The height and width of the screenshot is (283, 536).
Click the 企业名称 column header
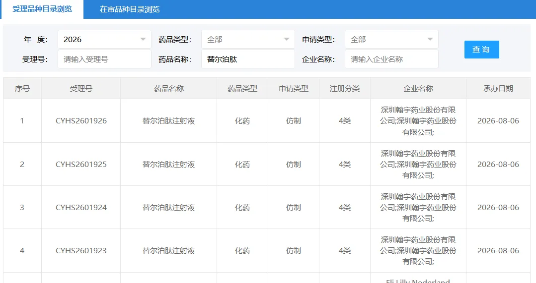[x=418, y=89]
